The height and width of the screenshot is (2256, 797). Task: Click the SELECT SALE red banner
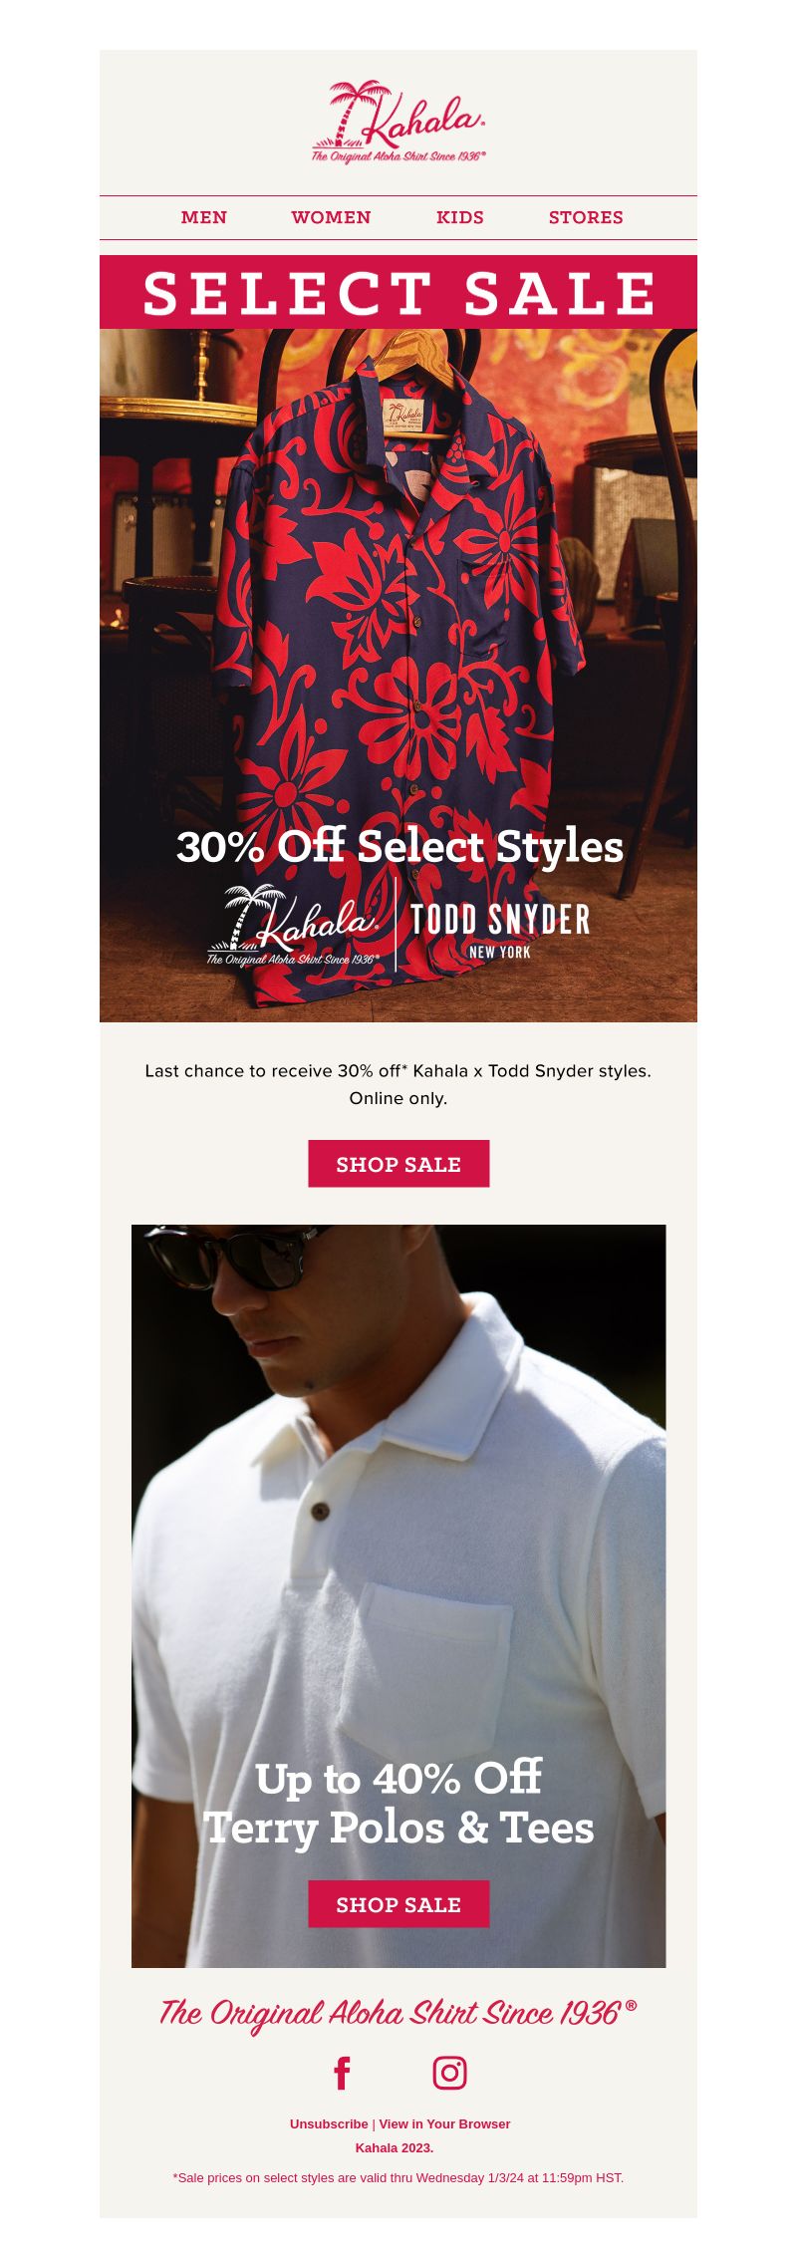pos(398,292)
